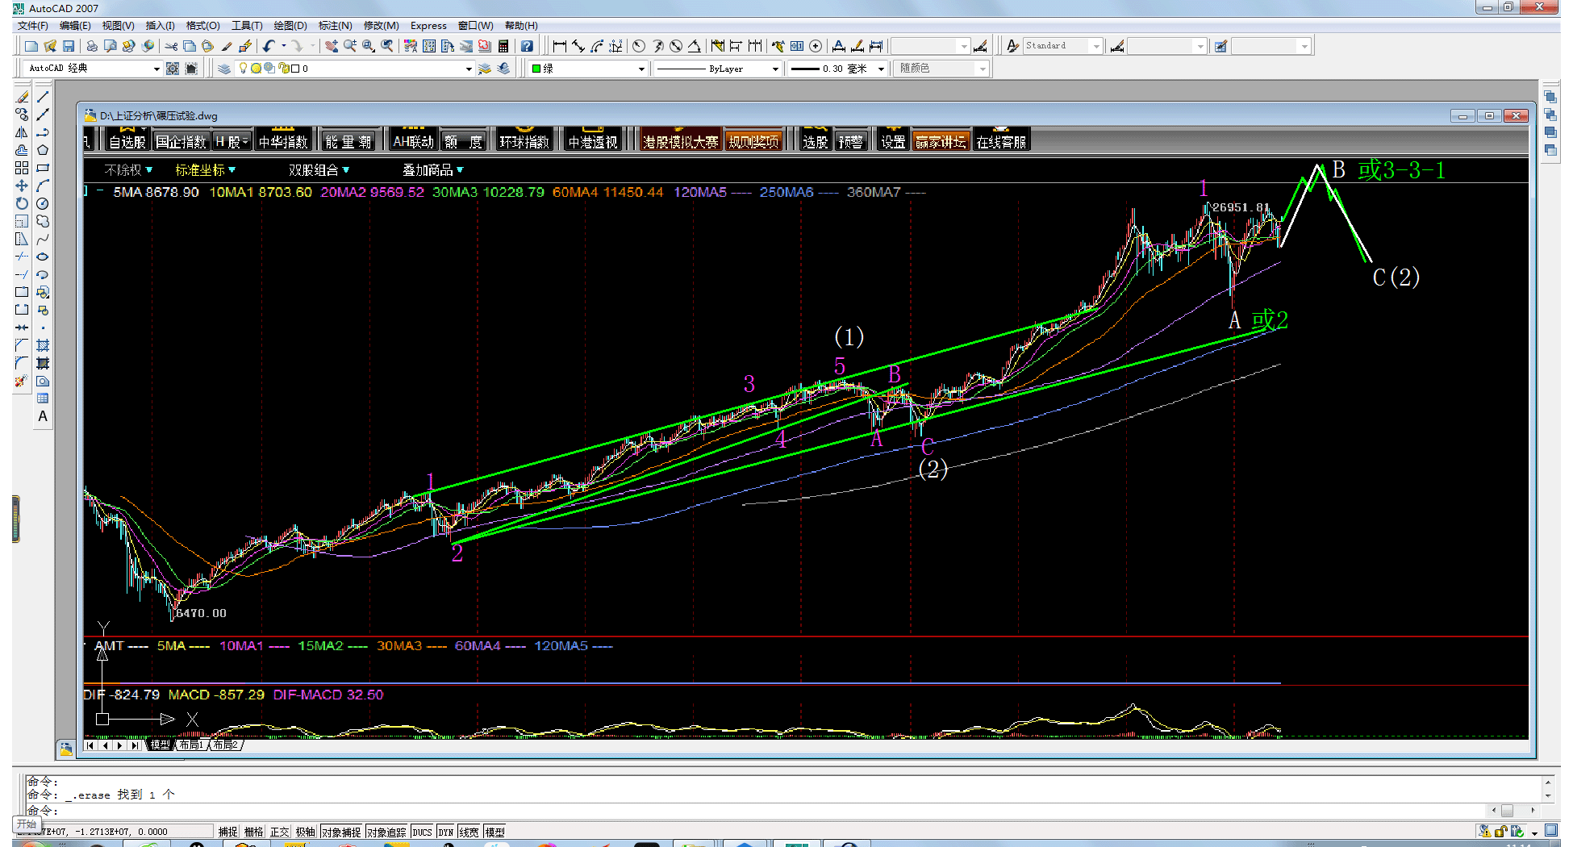Toggle 线宽 lineweight display in status bar

pyautogui.click(x=469, y=832)
